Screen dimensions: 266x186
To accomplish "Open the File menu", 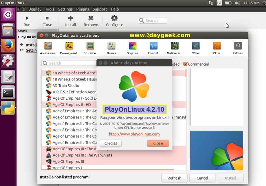I will coord(22,9).
